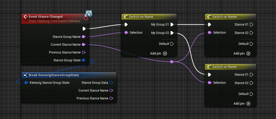276x119 pixels.
Task: Select the Event Stance Changed node title
Action: (x=46, y=17)
